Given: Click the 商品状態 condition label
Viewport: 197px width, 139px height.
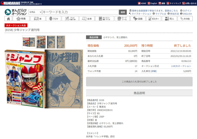Looking at the screenshot, I should (94, 37).
